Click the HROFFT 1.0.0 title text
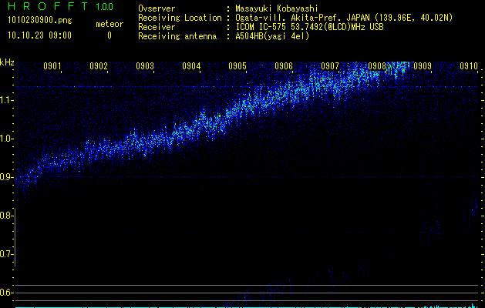Viewport: 485px width, 308px height. point(61,6)
